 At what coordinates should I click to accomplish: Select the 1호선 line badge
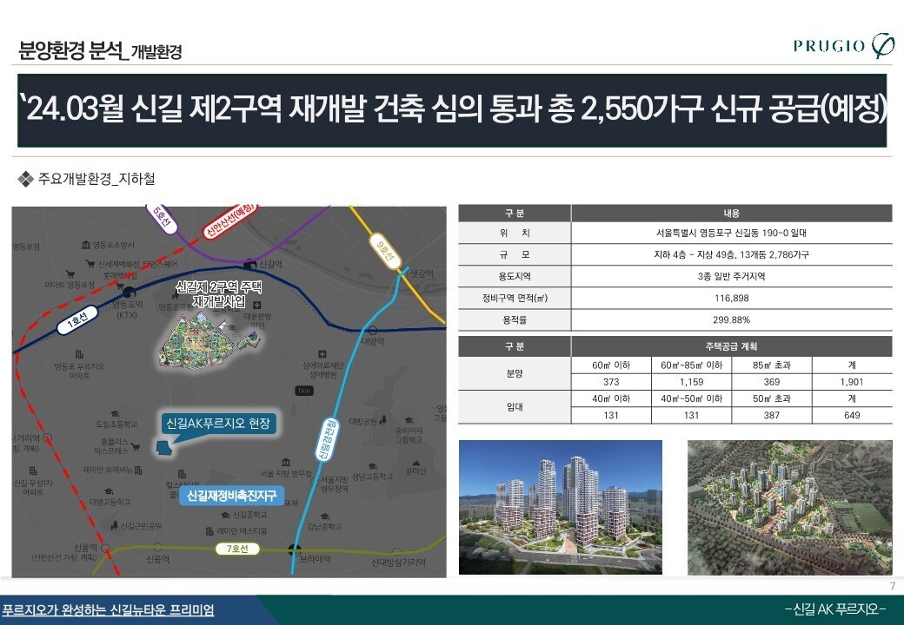pyautogui.click(x=77, y=320)
